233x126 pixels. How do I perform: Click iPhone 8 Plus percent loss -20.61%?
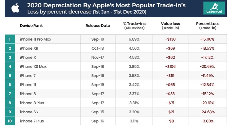click(207, 103)
